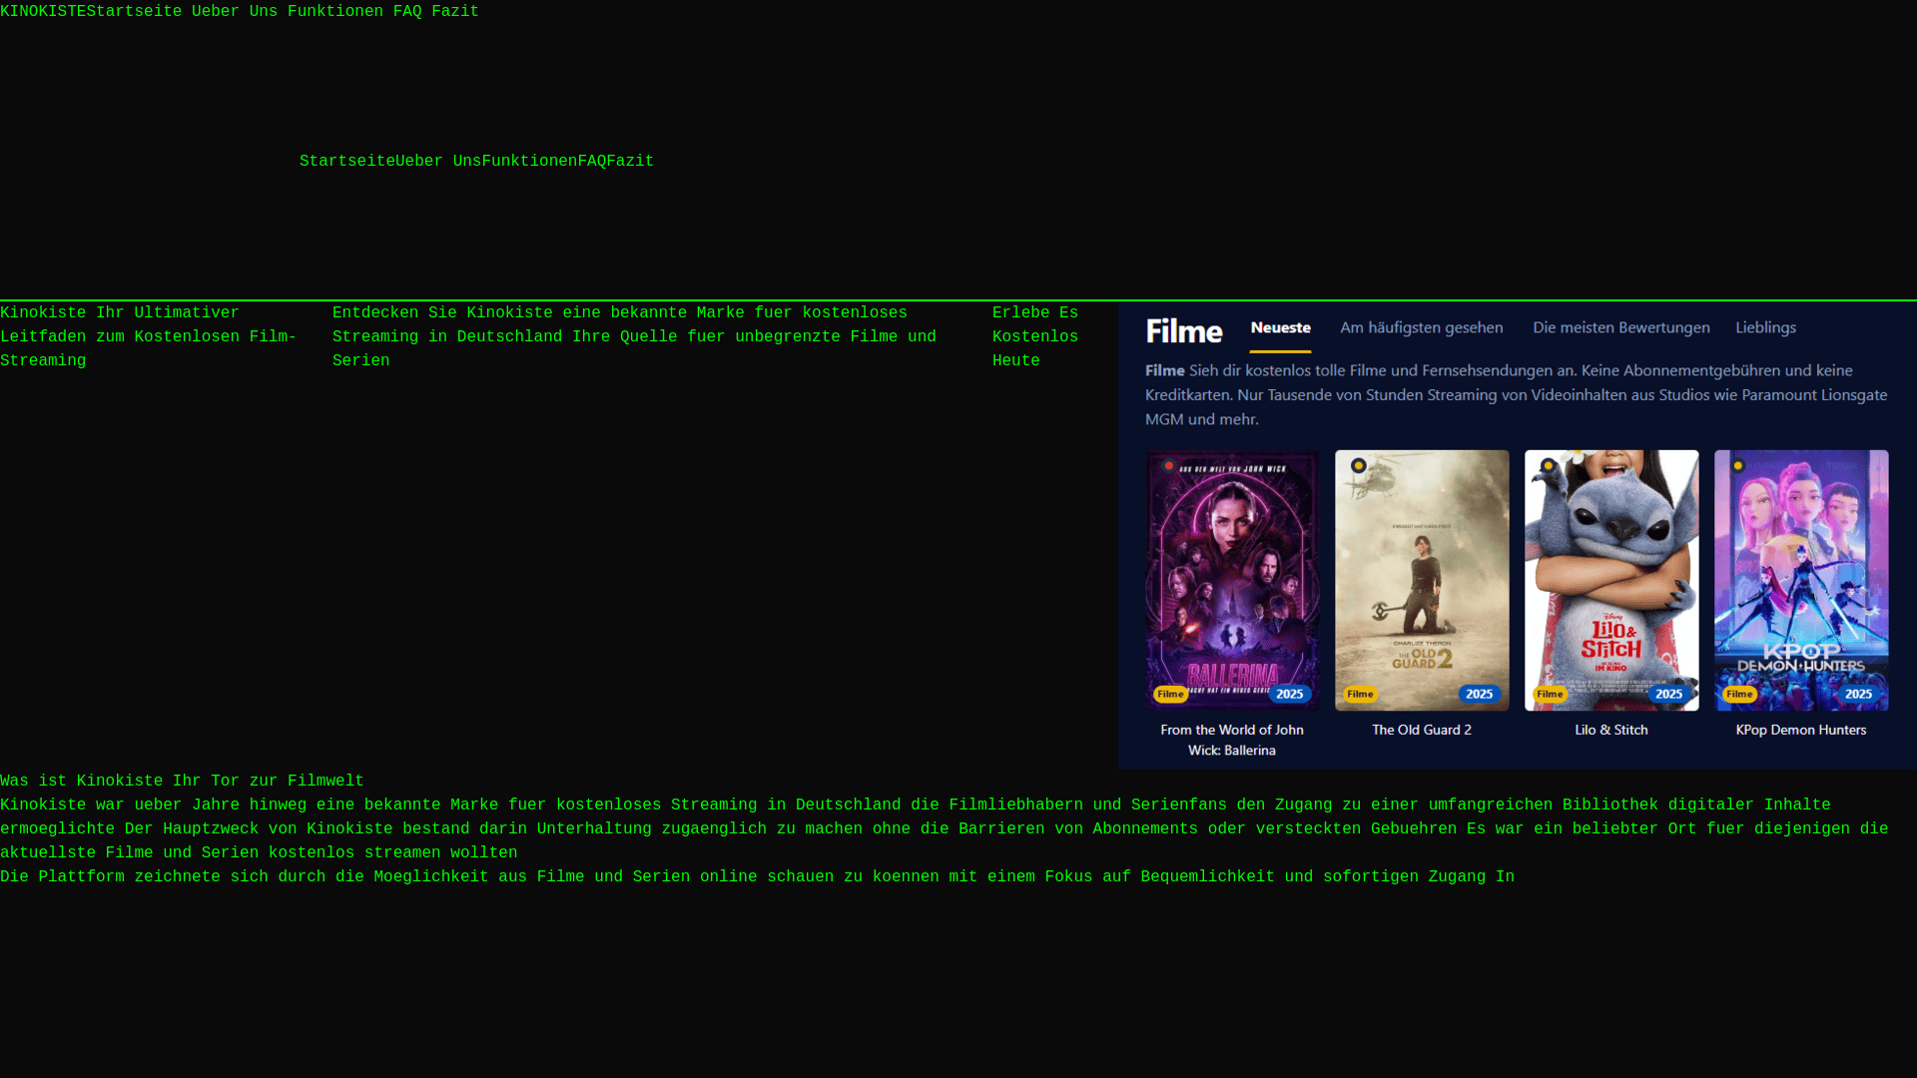Click 'The Old Guard 2' title text
Viewport: 1917px width, 1078px height.
point(1422,731)
